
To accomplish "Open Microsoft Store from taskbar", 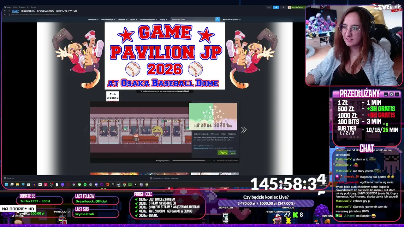I will (29, 184).
